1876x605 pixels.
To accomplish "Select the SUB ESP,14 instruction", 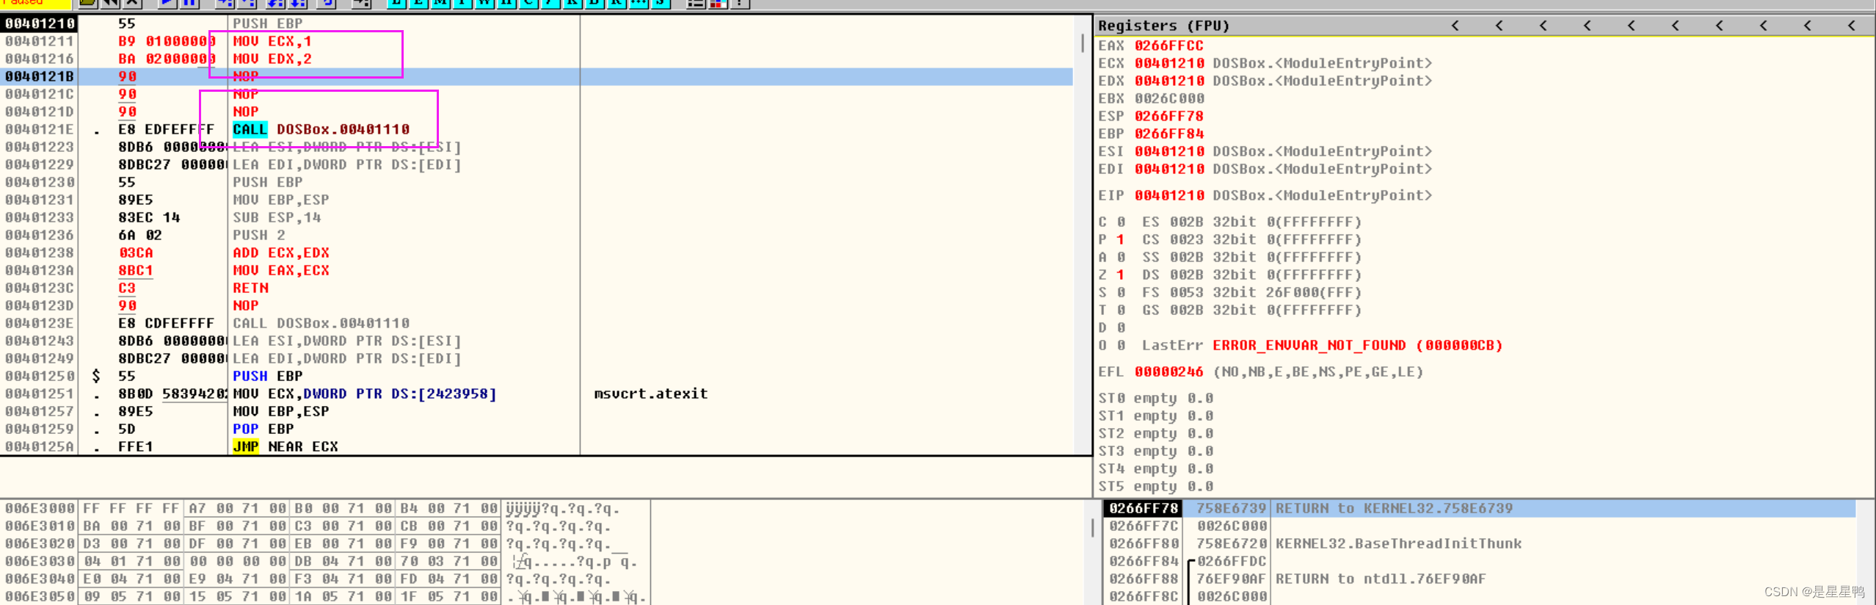I will pyautogui.click(x=277, y=217).
